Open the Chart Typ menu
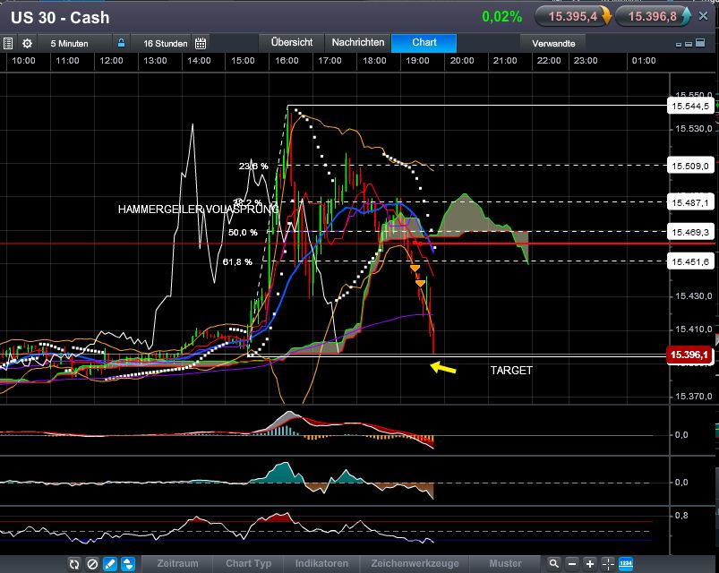Screen dimensions: 719x573 point(248,563)
